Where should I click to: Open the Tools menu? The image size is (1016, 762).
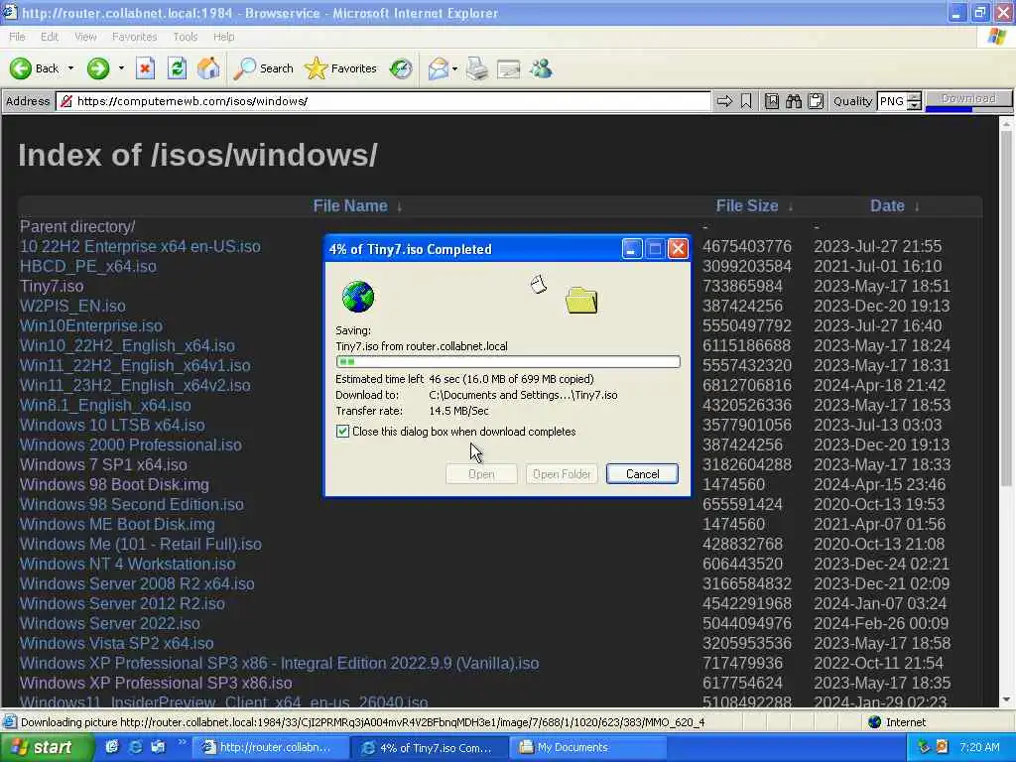[x=185, y=37]
